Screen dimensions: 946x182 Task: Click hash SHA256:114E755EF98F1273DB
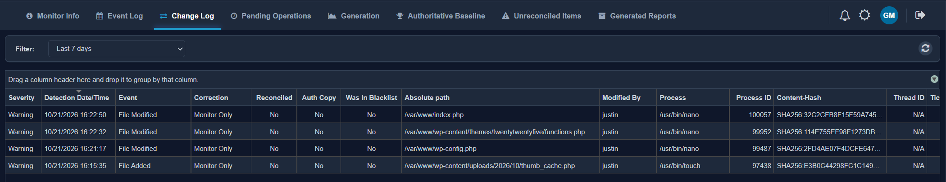(x=829, y=132)
